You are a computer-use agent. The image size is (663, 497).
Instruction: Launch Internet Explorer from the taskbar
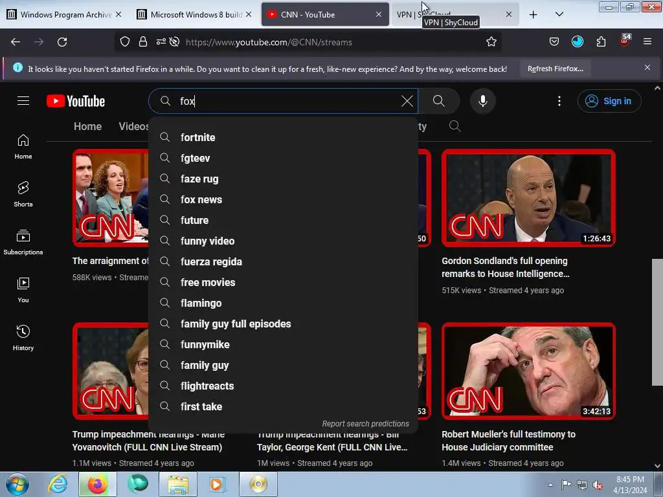(58, 484)
